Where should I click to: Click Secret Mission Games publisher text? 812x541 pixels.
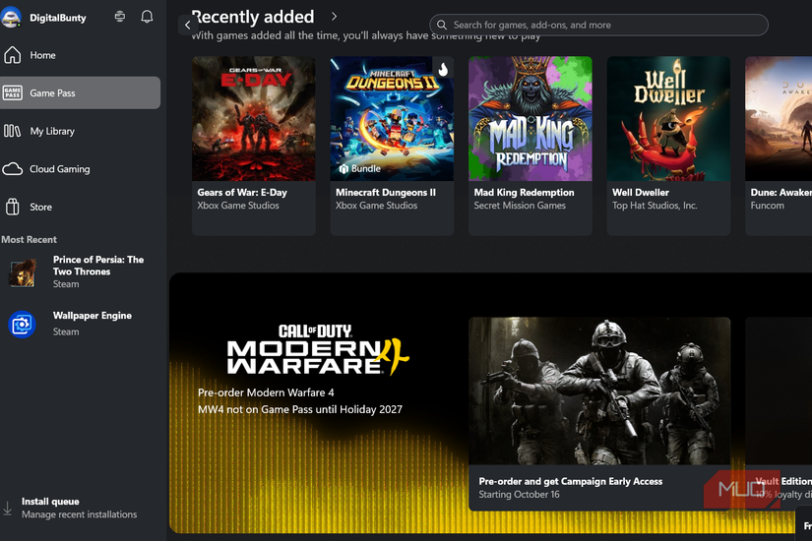pyautogui.click(x=520, y=206)
